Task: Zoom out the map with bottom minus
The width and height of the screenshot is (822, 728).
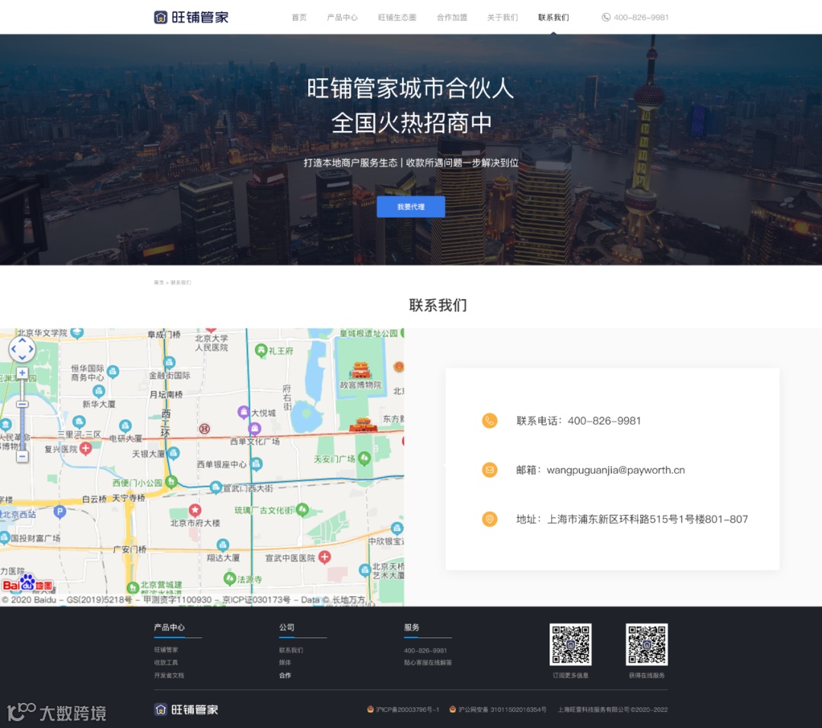Action: 22,456
